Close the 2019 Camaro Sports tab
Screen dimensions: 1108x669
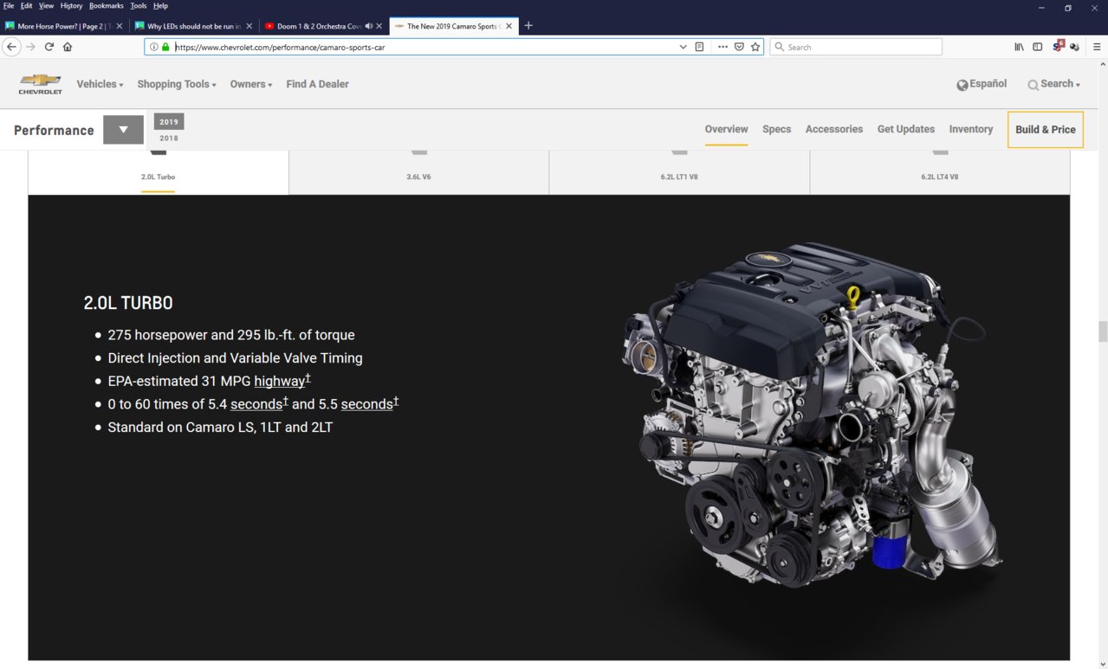(509, 26)
